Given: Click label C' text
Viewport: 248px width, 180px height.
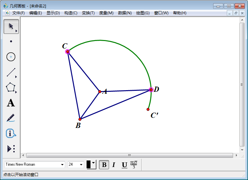Looking at the screenshot, I should coord(154,115).
